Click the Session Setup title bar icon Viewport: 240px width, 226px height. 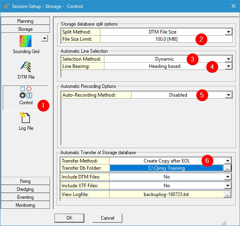coord(5,6)
